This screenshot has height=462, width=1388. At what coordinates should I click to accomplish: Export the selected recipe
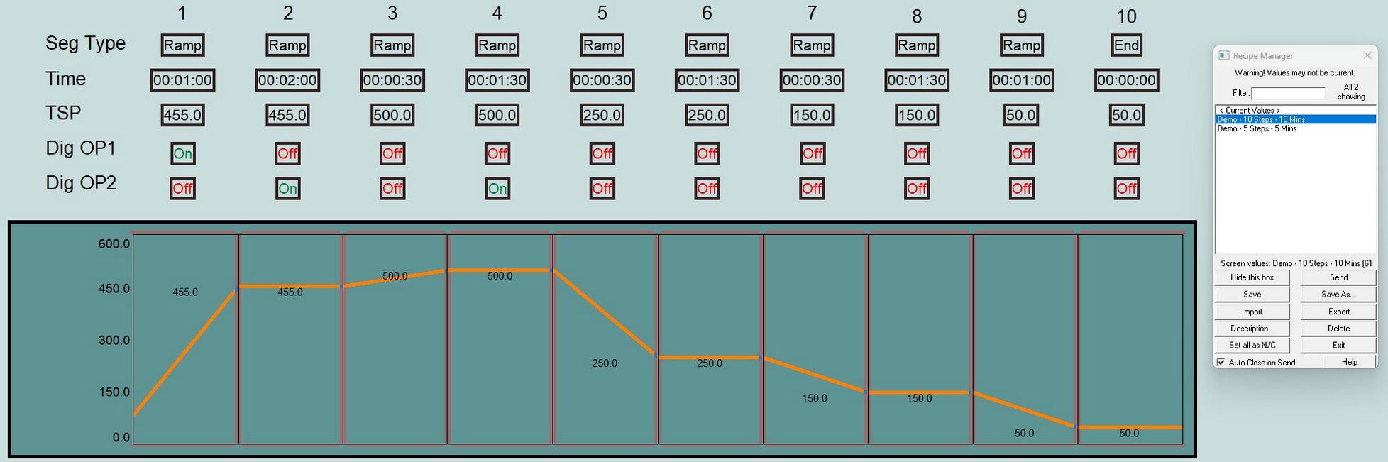point(1338,312)
